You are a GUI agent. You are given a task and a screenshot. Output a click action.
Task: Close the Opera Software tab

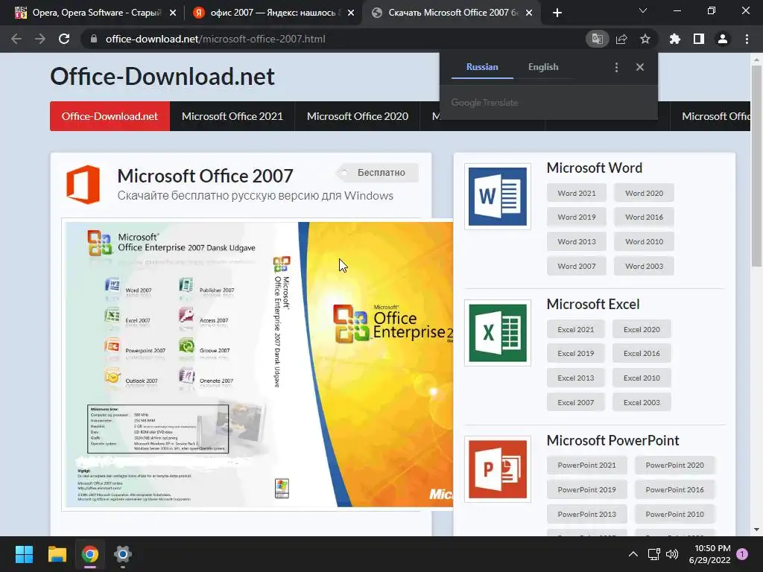(173, 13)
